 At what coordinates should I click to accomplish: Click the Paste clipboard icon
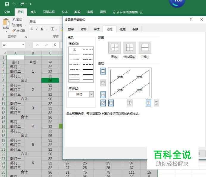point(6,22)
